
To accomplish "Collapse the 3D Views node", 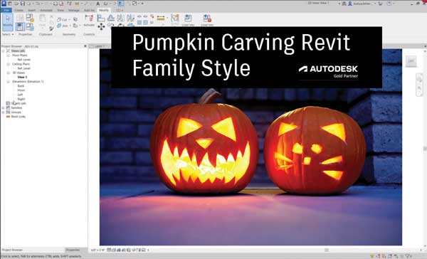I will tap(8, 73).
